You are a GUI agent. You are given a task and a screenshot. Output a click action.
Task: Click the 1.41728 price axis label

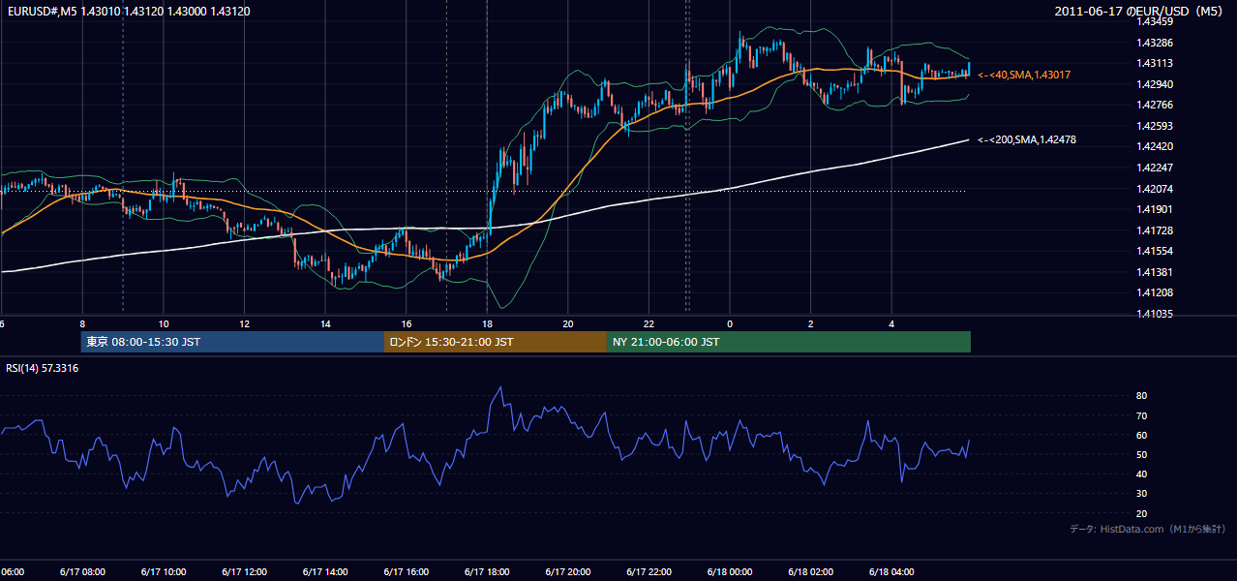pos(1155,229)
